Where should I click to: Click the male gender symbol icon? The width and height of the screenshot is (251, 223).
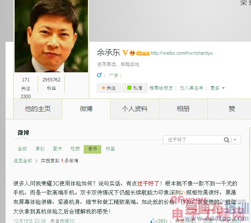click(x=99, y=75)
